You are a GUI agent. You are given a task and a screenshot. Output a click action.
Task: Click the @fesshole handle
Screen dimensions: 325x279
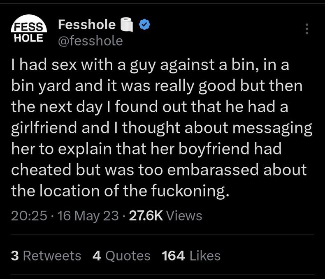click(x=91, y=41)
